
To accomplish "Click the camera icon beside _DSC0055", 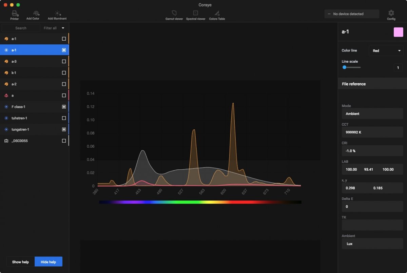I will pos(6,141).
